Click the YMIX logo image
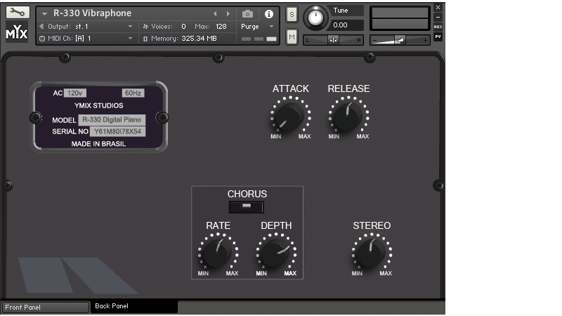Screen dimensions: 562x316 pos(17,32)
